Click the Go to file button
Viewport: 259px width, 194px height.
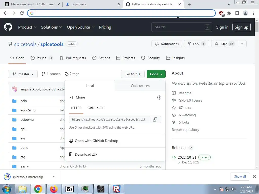pyautogui.click(x=133, y=74)
